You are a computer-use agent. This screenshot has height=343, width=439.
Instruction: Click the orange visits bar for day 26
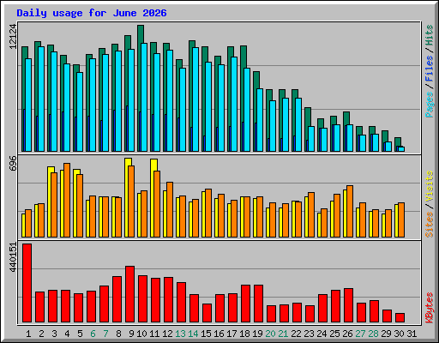click(x=350, y=211)
